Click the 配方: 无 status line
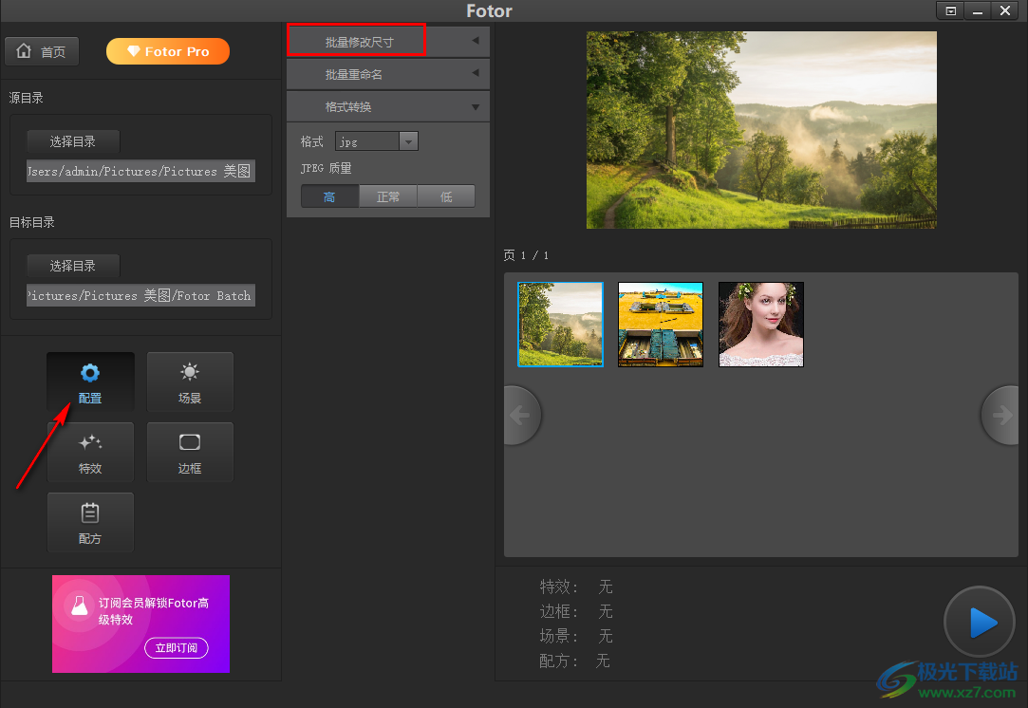The width and height of the screenshot is (1028, 708). click(574, 661)
